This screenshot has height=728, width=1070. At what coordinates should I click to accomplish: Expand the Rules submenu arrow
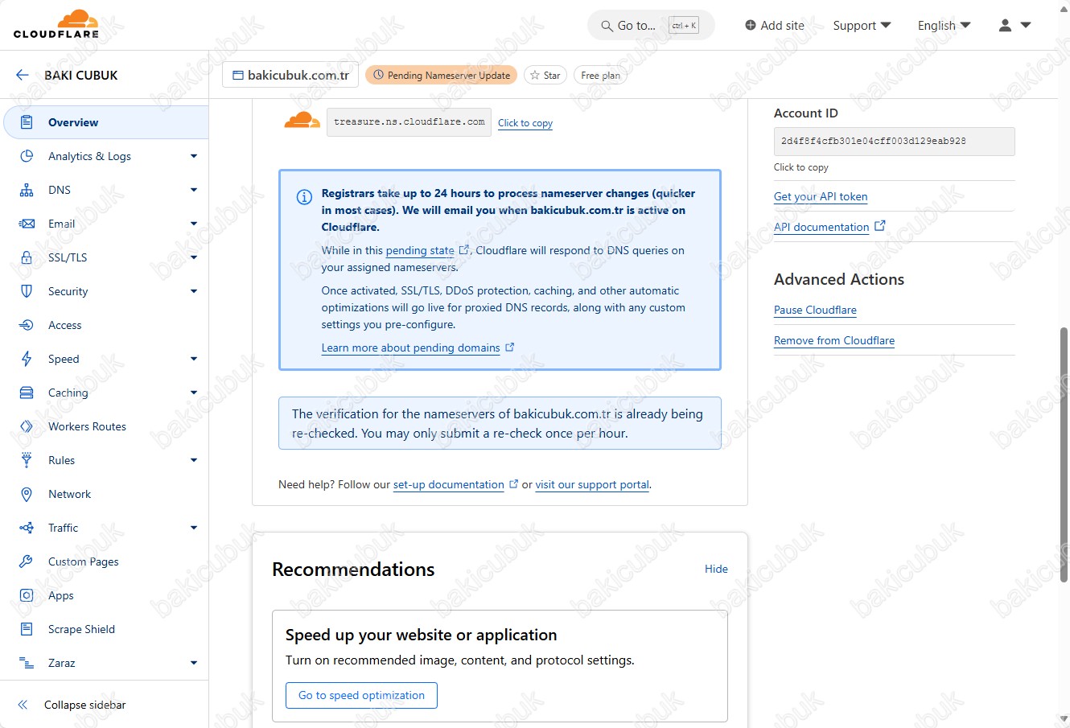pos(194,460)
